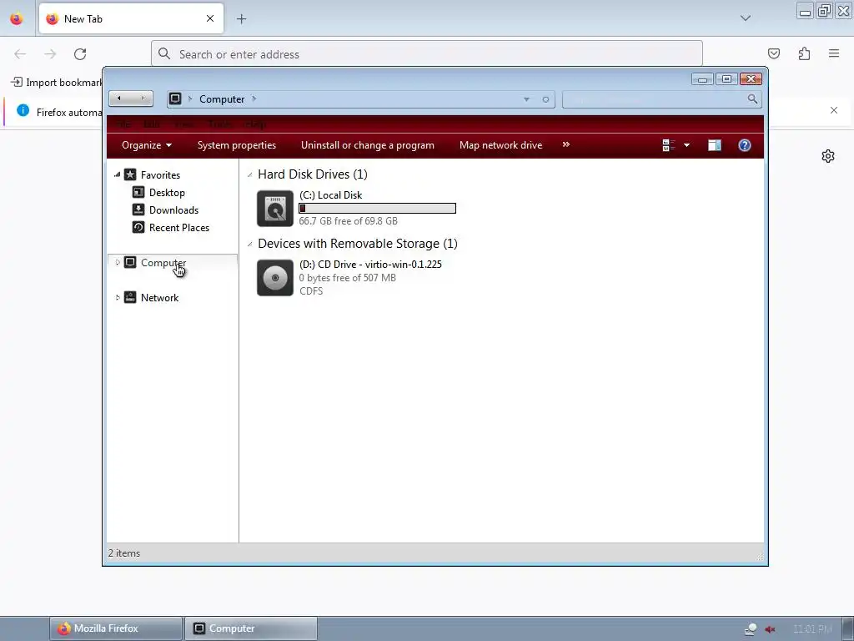Screen dimensions: 854x641
Task: Click Save to Pocket icon
Action: [773, 53]
